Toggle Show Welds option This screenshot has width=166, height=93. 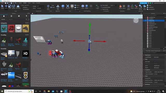pos(104,5)
